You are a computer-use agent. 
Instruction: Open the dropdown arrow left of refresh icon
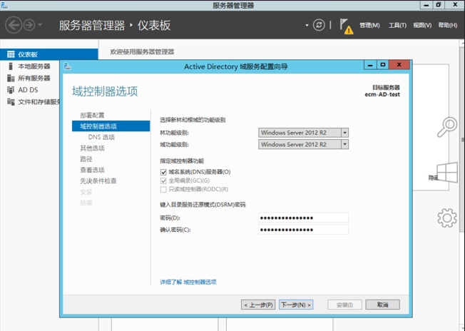point(307,25)
